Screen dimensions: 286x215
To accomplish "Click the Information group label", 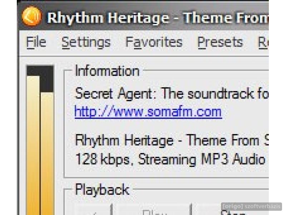I will 107,71.
